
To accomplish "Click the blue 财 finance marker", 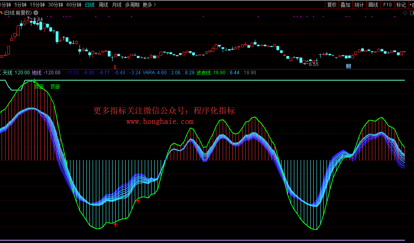I will pyautogui.click(x=348, y=66).
